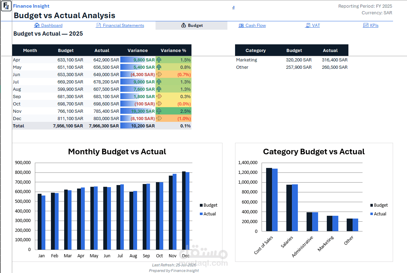The height and width of the screenshot is (273, 407).
Task: Open the Dashboard link
Action: point(52,25)
